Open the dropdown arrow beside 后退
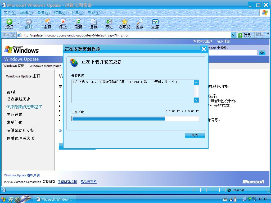271x203 pixels. 19,24
